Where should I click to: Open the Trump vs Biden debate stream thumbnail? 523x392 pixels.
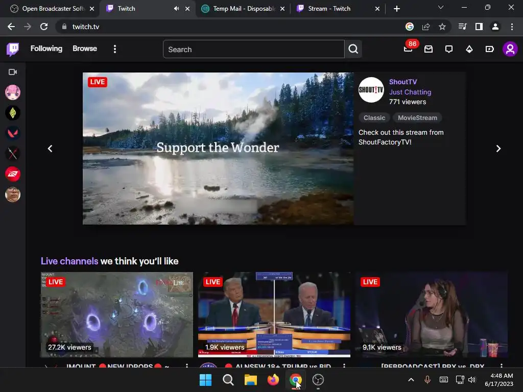pos(274,314)
